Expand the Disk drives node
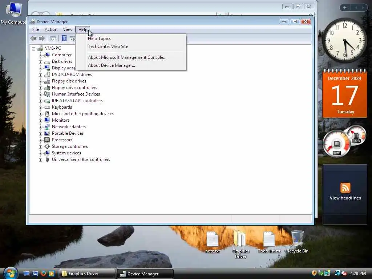The image size is (372, 279). click(41, 62)
